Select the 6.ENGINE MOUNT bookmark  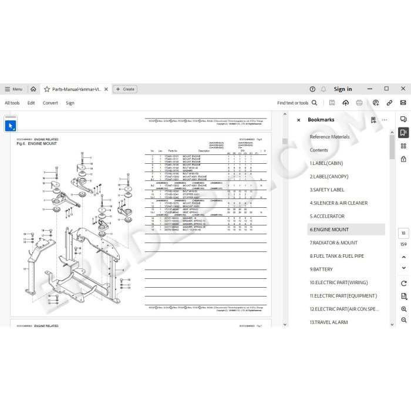tap(346, 230)
